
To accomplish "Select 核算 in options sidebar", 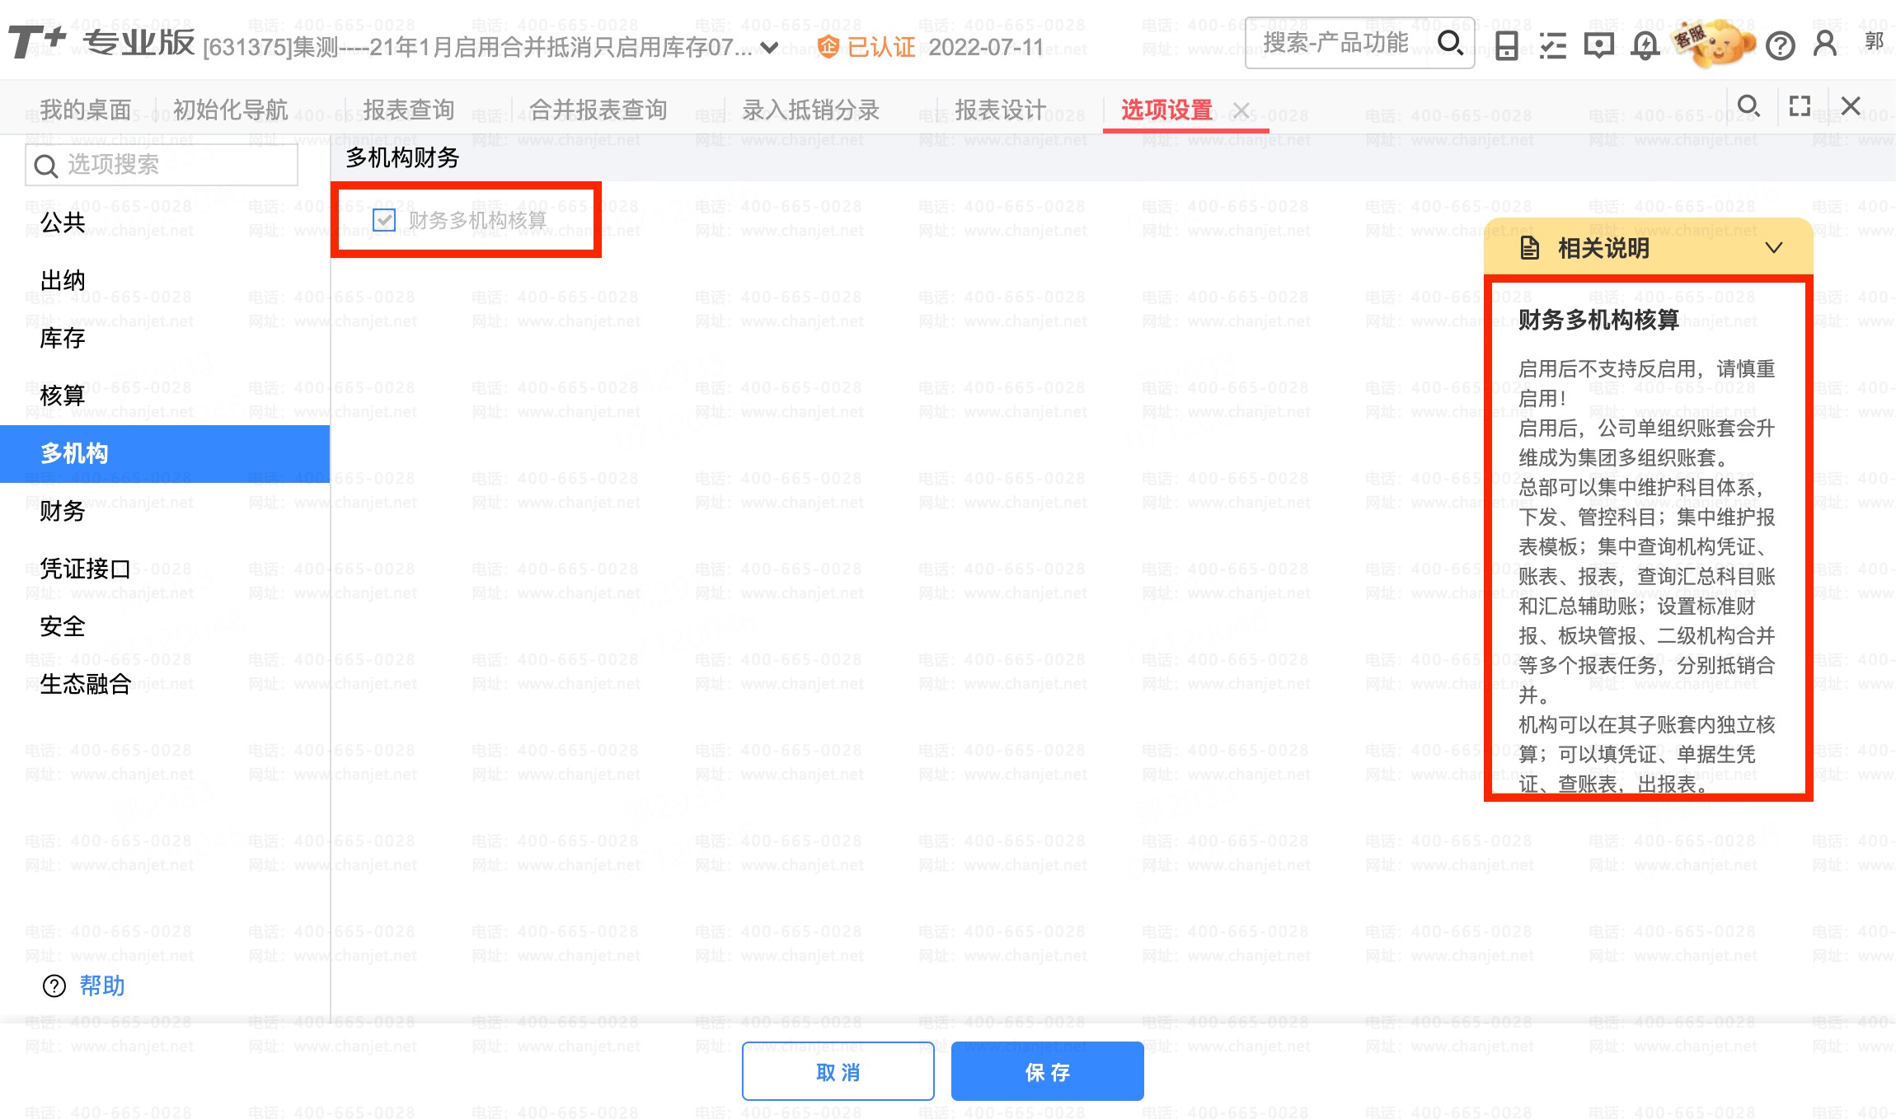I will point(165,396).
